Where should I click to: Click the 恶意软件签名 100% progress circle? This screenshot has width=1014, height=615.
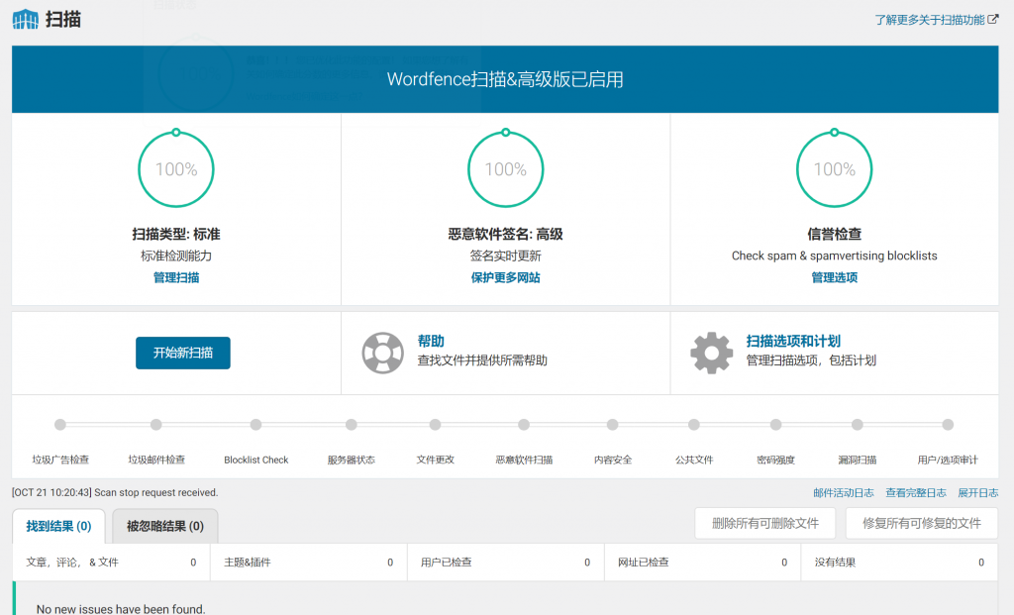pyautogui.click(x=506, y=168)
